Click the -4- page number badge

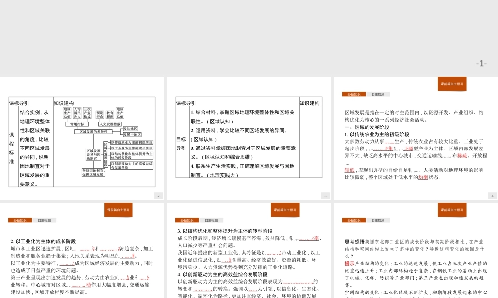pos(492,196)
